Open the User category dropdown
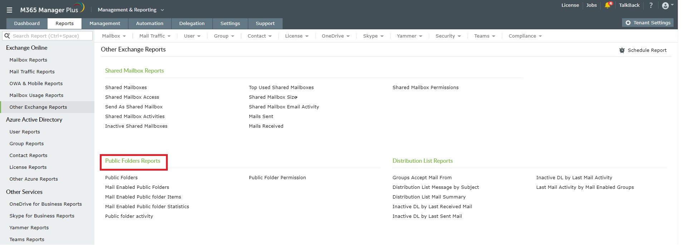The height and width of the screenshot is (245, 685). click(192, 36)
